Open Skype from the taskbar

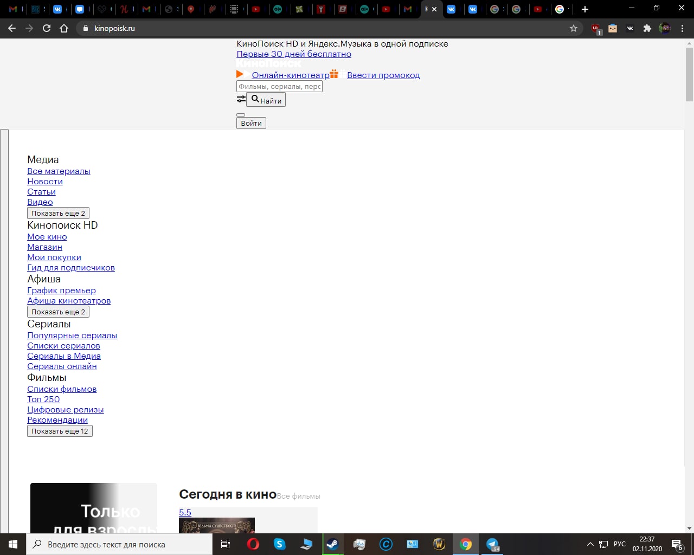tap(280, 544)
